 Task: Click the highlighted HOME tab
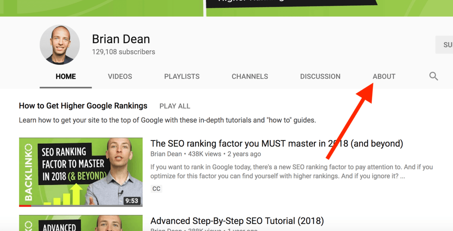pyautogui.click(x=65, y=76)
